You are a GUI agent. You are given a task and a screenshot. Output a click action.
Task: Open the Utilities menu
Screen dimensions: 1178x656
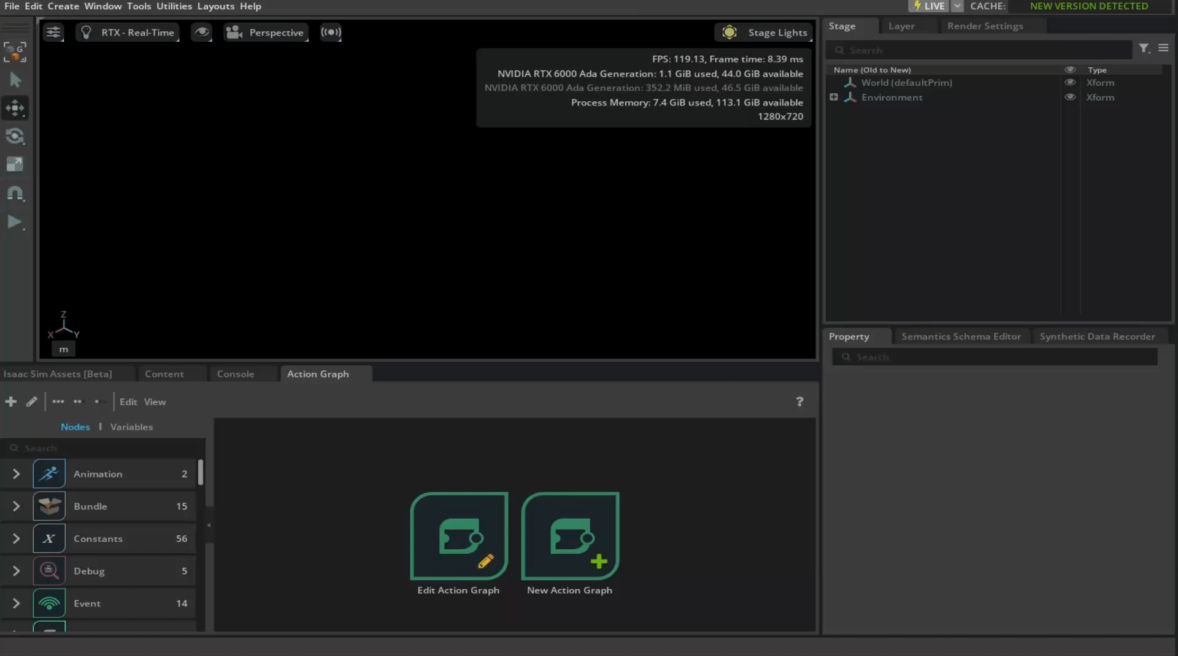(174, 6)
